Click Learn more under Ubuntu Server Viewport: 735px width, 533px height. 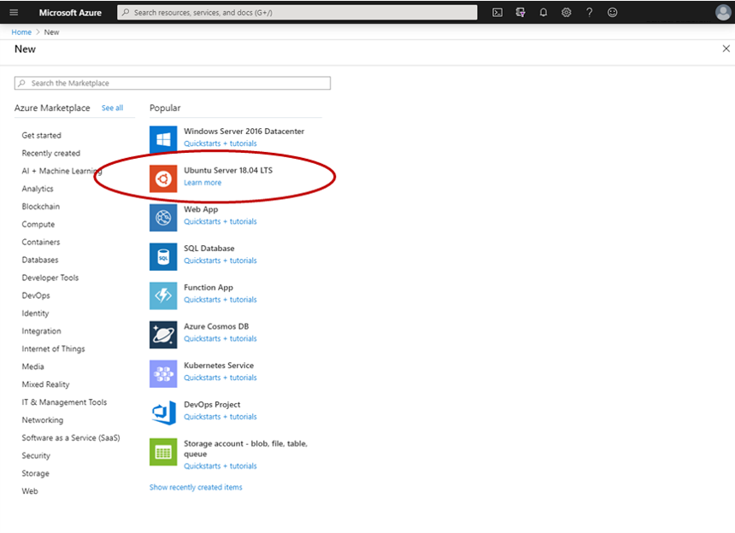tap(203, 183)
